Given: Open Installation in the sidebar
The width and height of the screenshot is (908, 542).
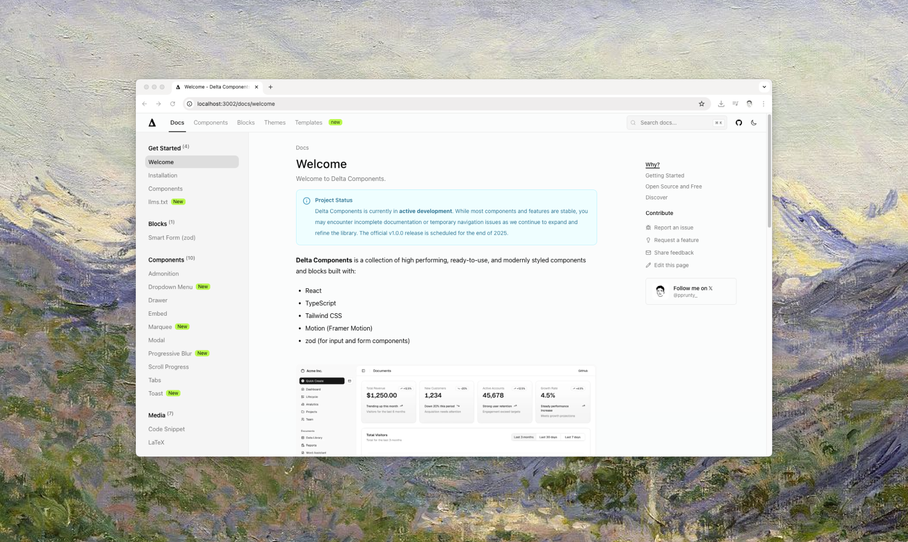Looking at the screenshot, I should click(x=163, y=175).
